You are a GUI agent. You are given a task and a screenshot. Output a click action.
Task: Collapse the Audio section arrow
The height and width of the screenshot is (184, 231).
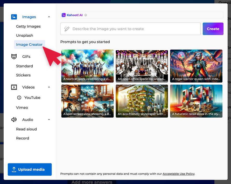49,120
